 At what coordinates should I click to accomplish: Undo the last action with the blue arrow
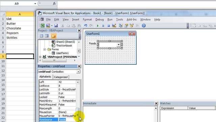click(x=85, y=26)
